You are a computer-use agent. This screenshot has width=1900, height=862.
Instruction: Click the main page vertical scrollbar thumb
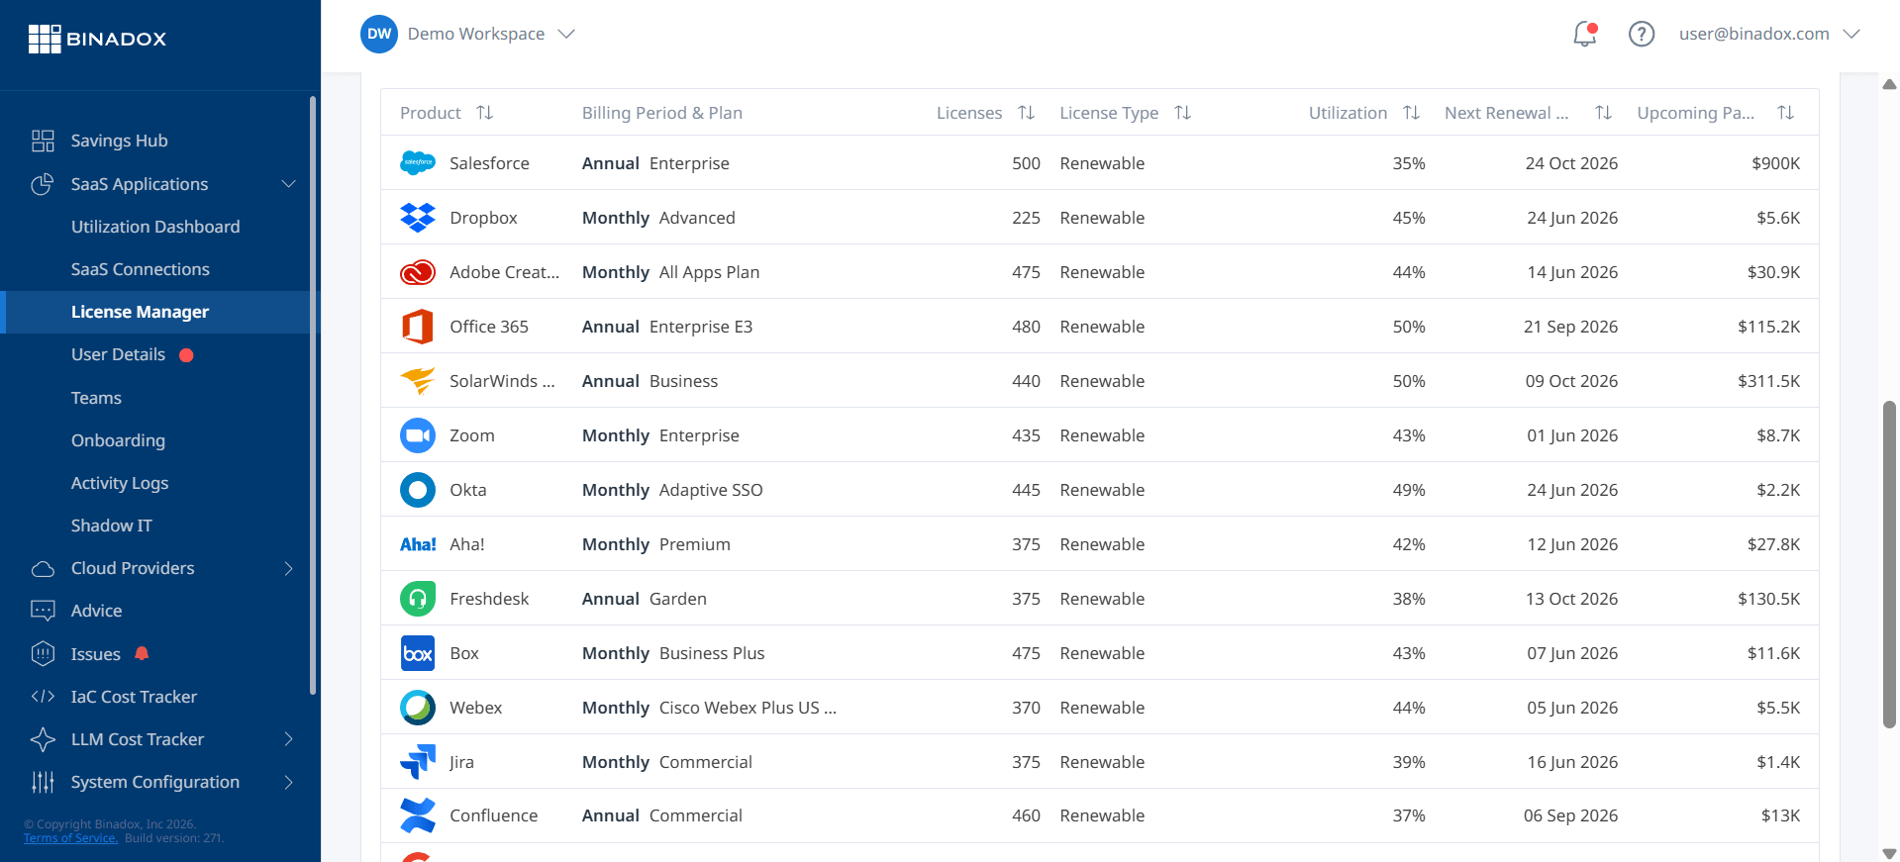tap(1889, 564)
